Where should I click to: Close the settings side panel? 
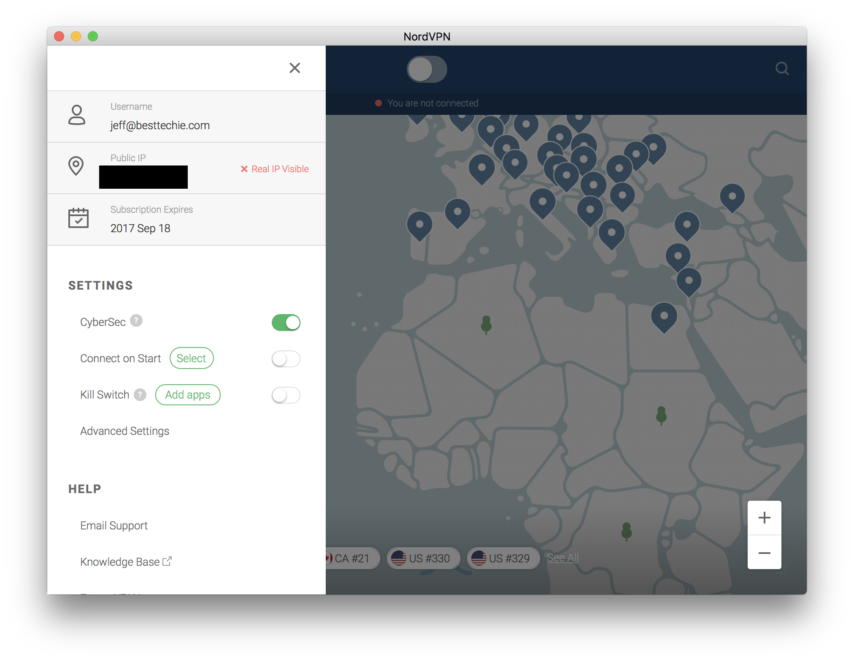[x=295, y=68]
